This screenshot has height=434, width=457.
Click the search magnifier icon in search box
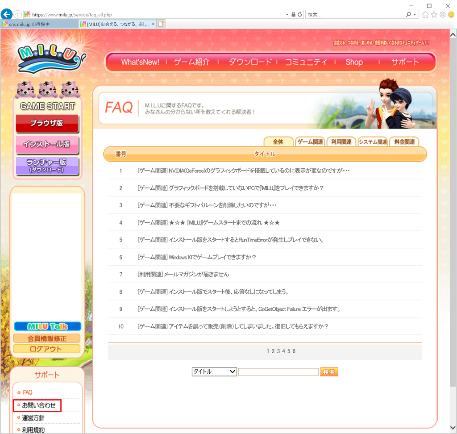pyautogui.click(x=408, y=14)
